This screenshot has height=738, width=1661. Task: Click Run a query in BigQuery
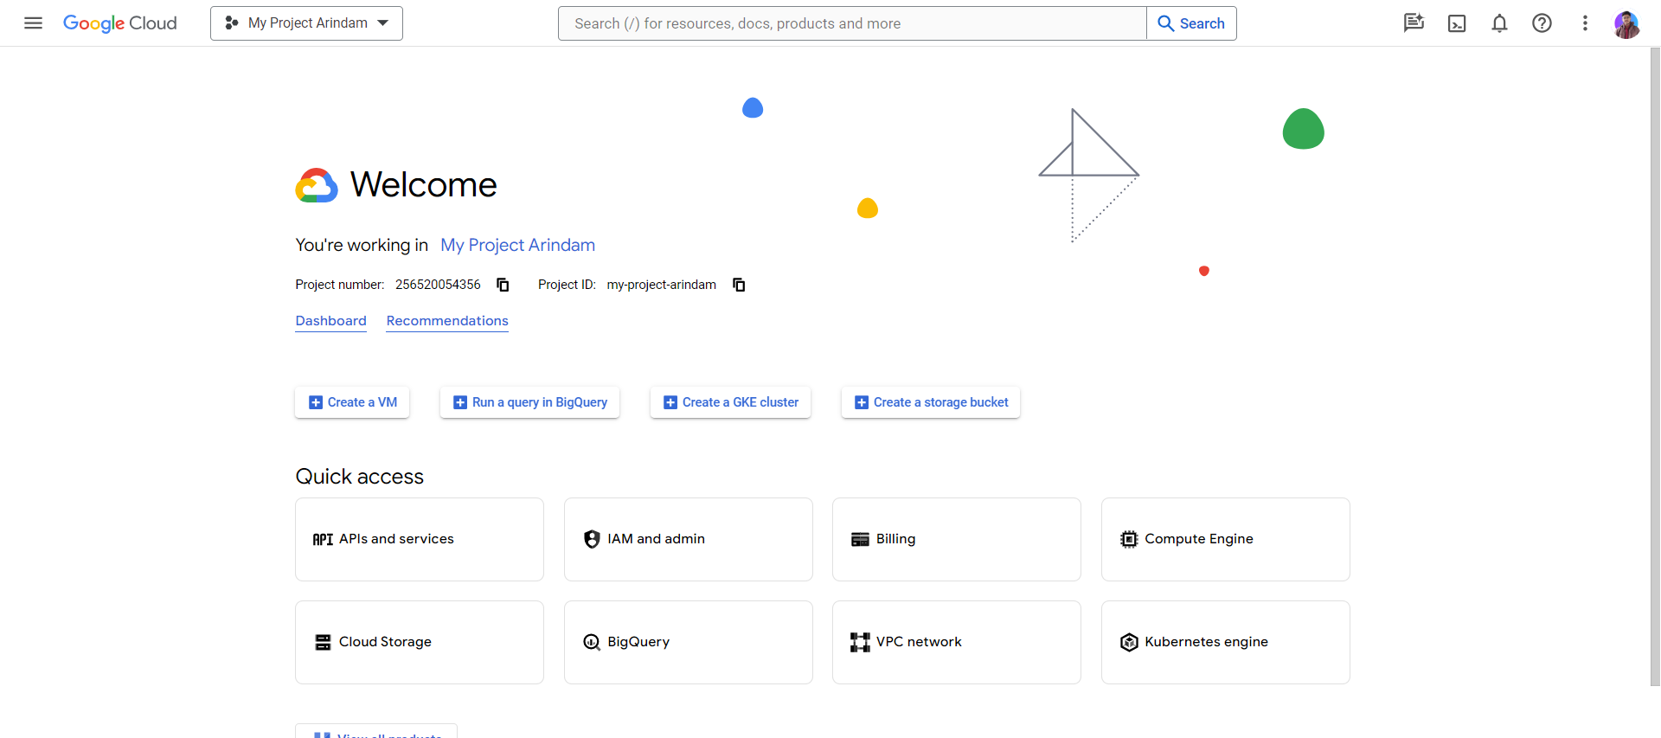[529, 402]
